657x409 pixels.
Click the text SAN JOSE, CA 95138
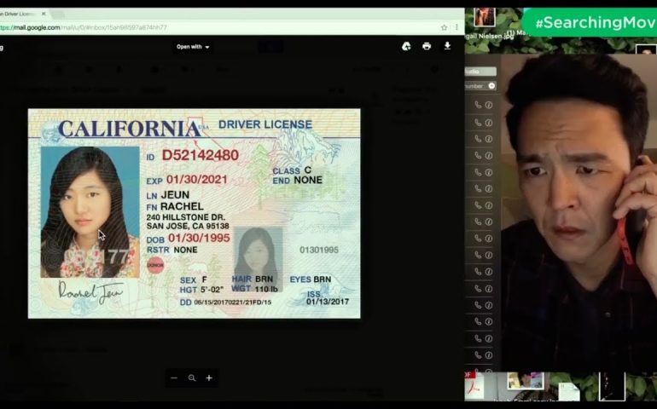(188, 226)
